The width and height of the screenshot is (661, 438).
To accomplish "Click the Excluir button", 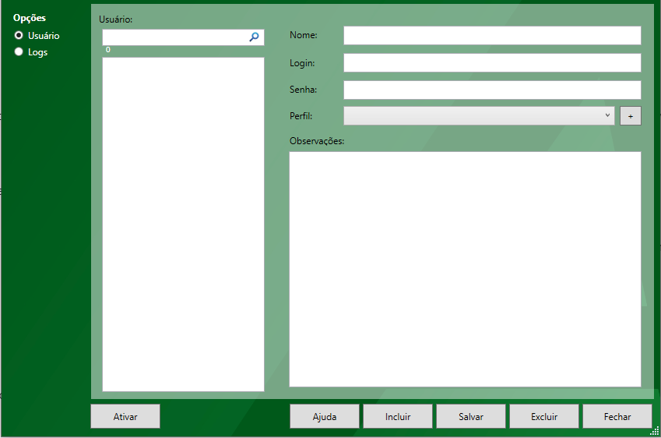I will click(x=544, y=416).
